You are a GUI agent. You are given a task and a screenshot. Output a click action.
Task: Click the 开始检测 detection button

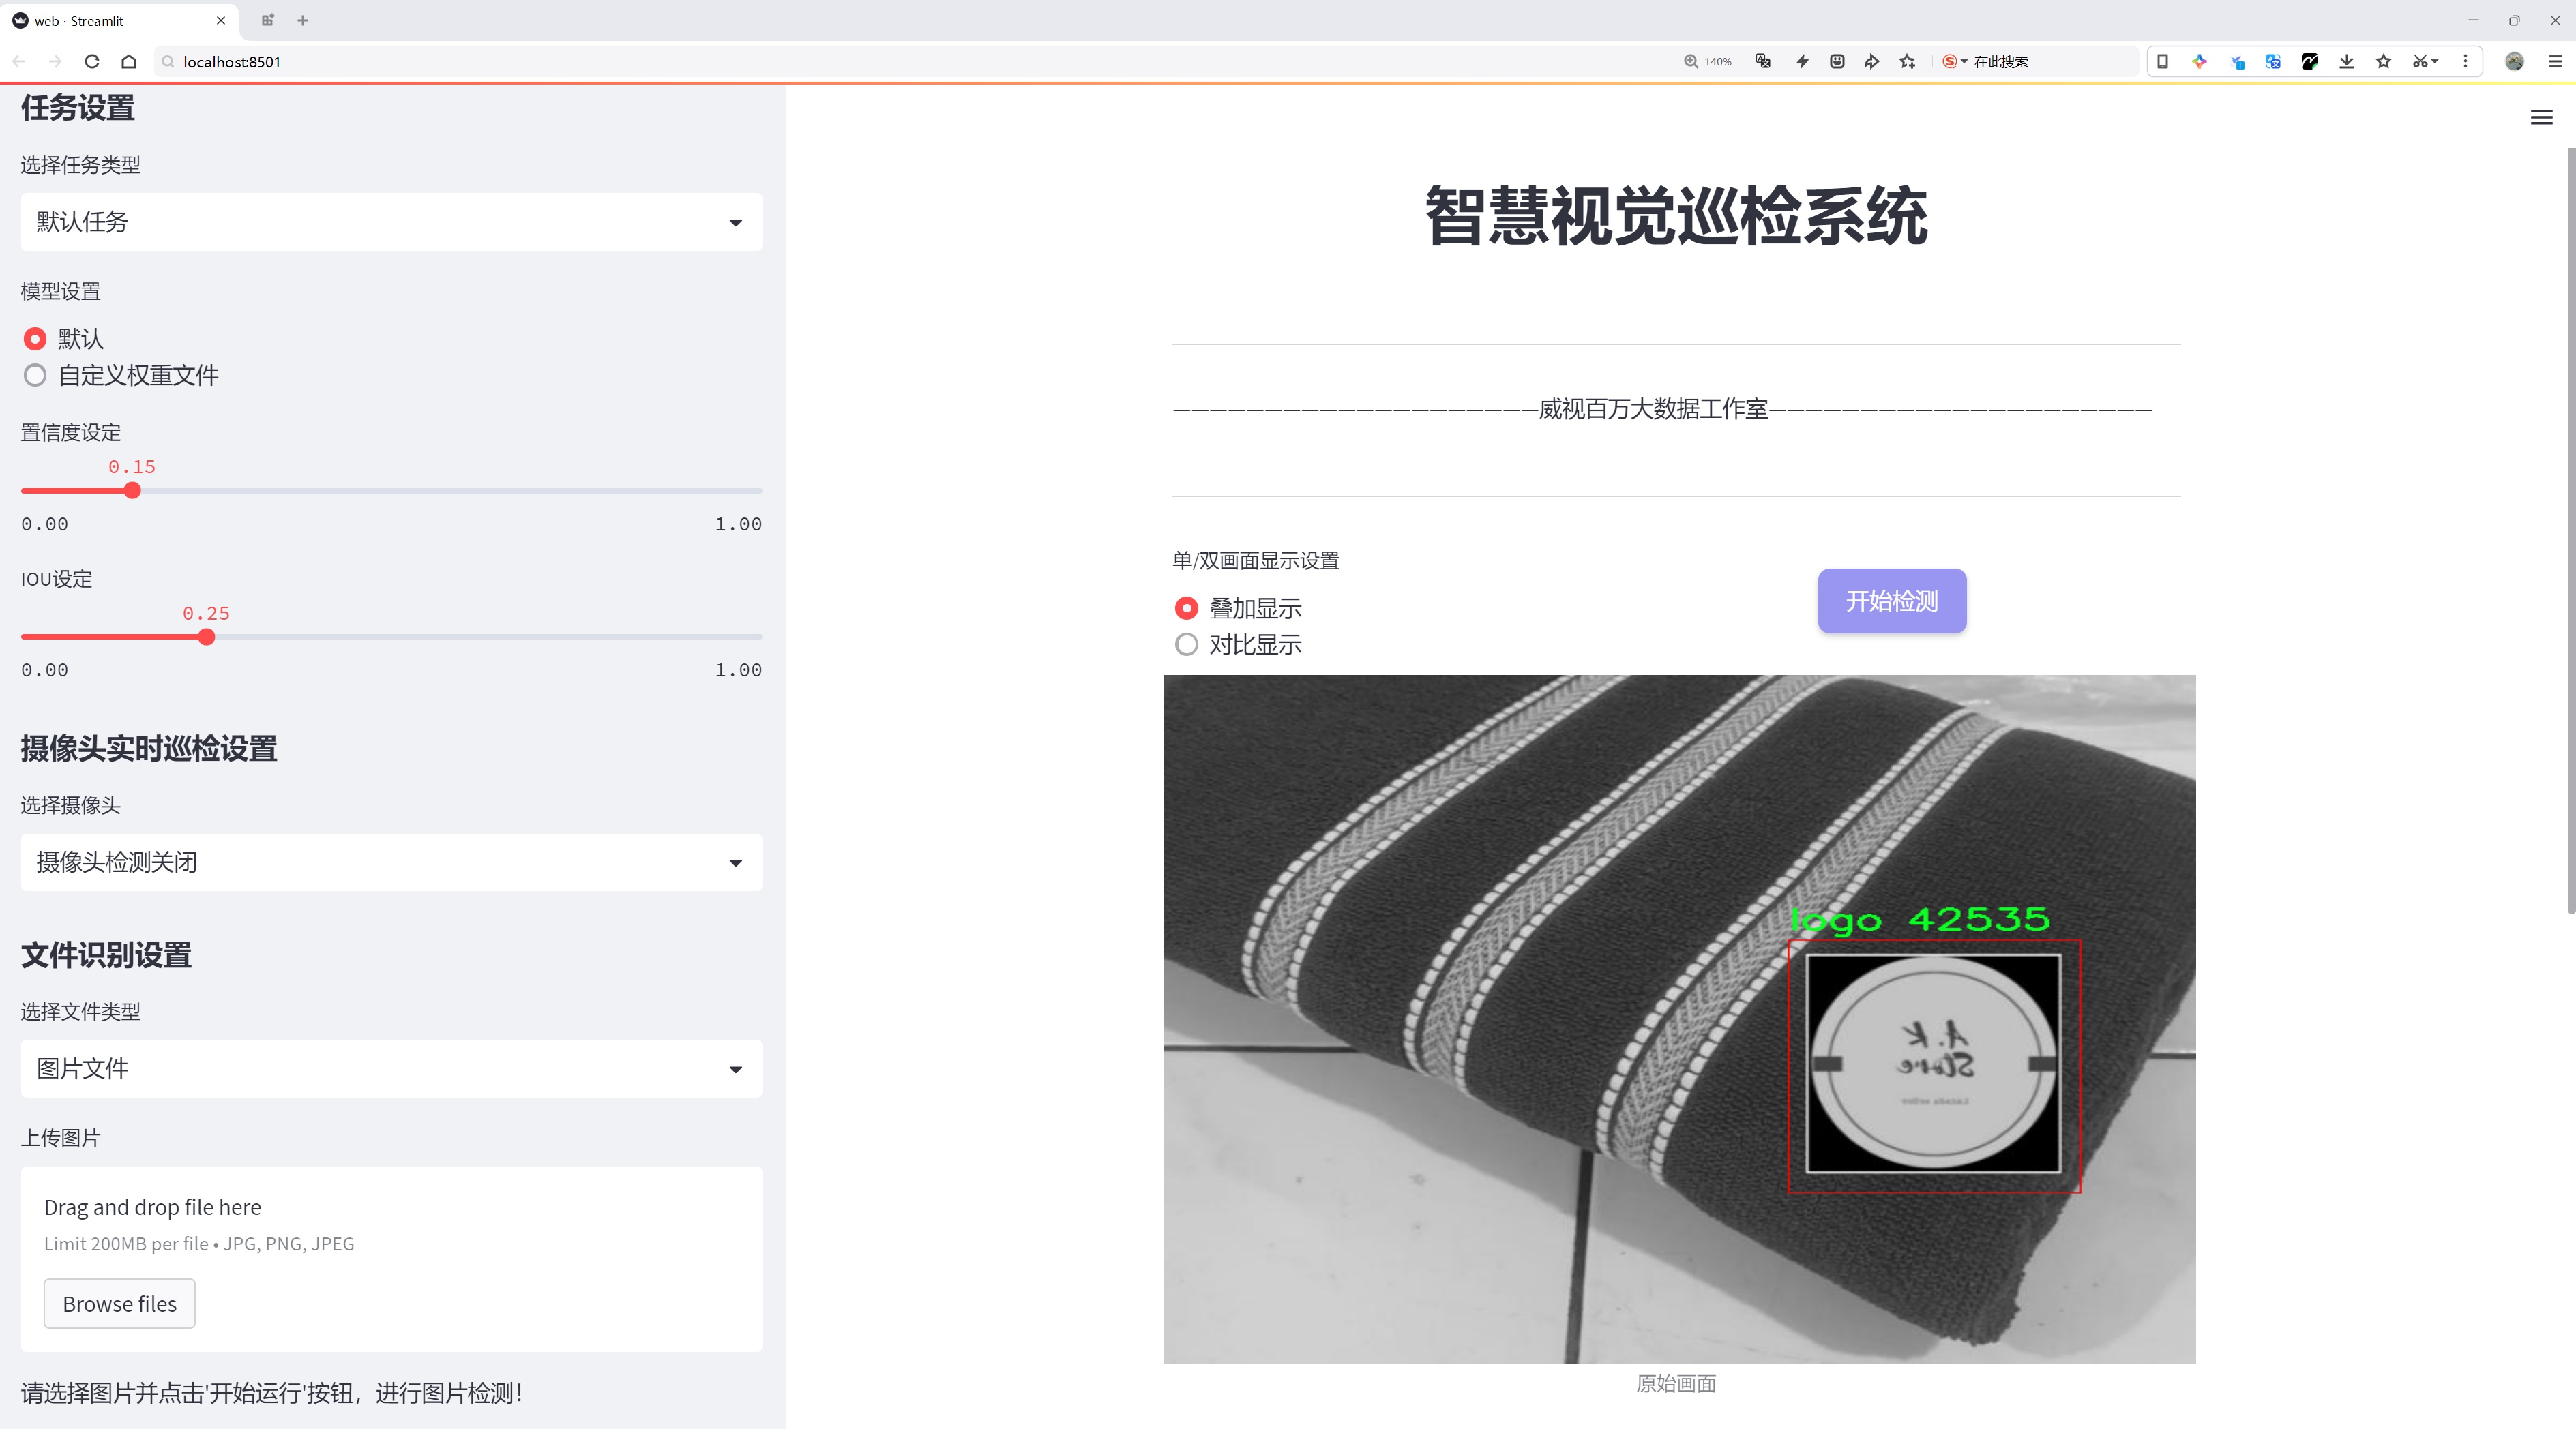[x=1890, y=601]
